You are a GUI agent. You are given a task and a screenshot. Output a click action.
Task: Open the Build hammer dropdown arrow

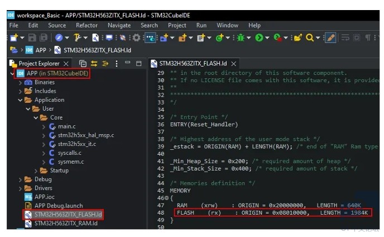[85, 38]
